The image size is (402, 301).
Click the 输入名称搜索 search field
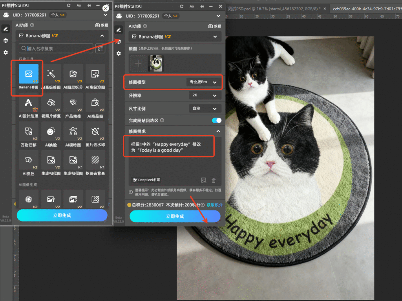tap(57, 49)
